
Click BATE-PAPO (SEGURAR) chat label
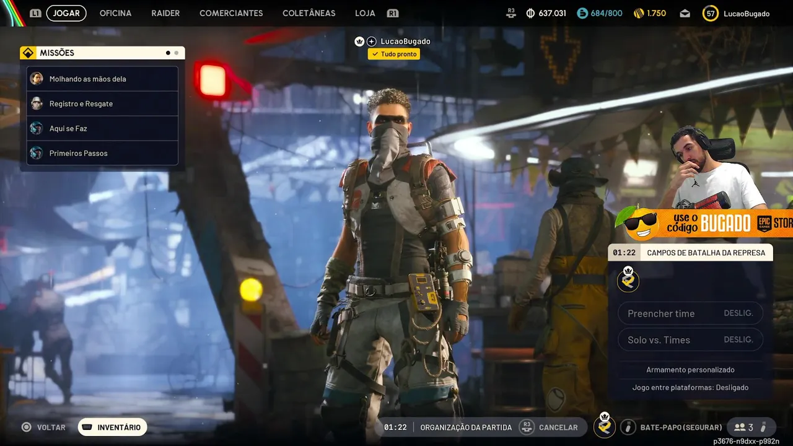(681, 427)
